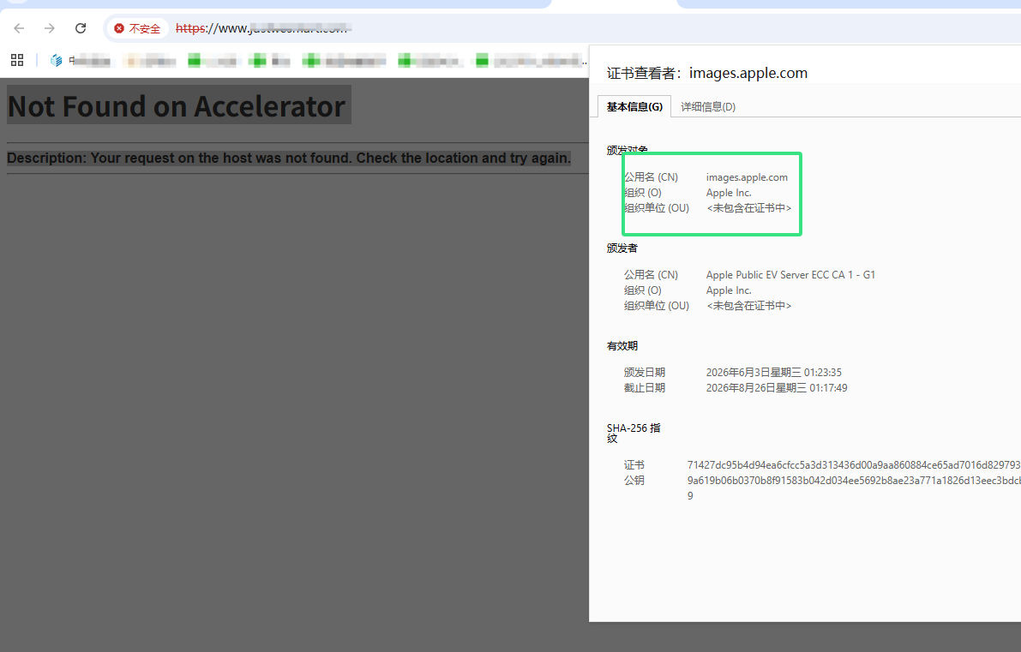
Task: Click the 不安全 security label
Action: point(145,28)
